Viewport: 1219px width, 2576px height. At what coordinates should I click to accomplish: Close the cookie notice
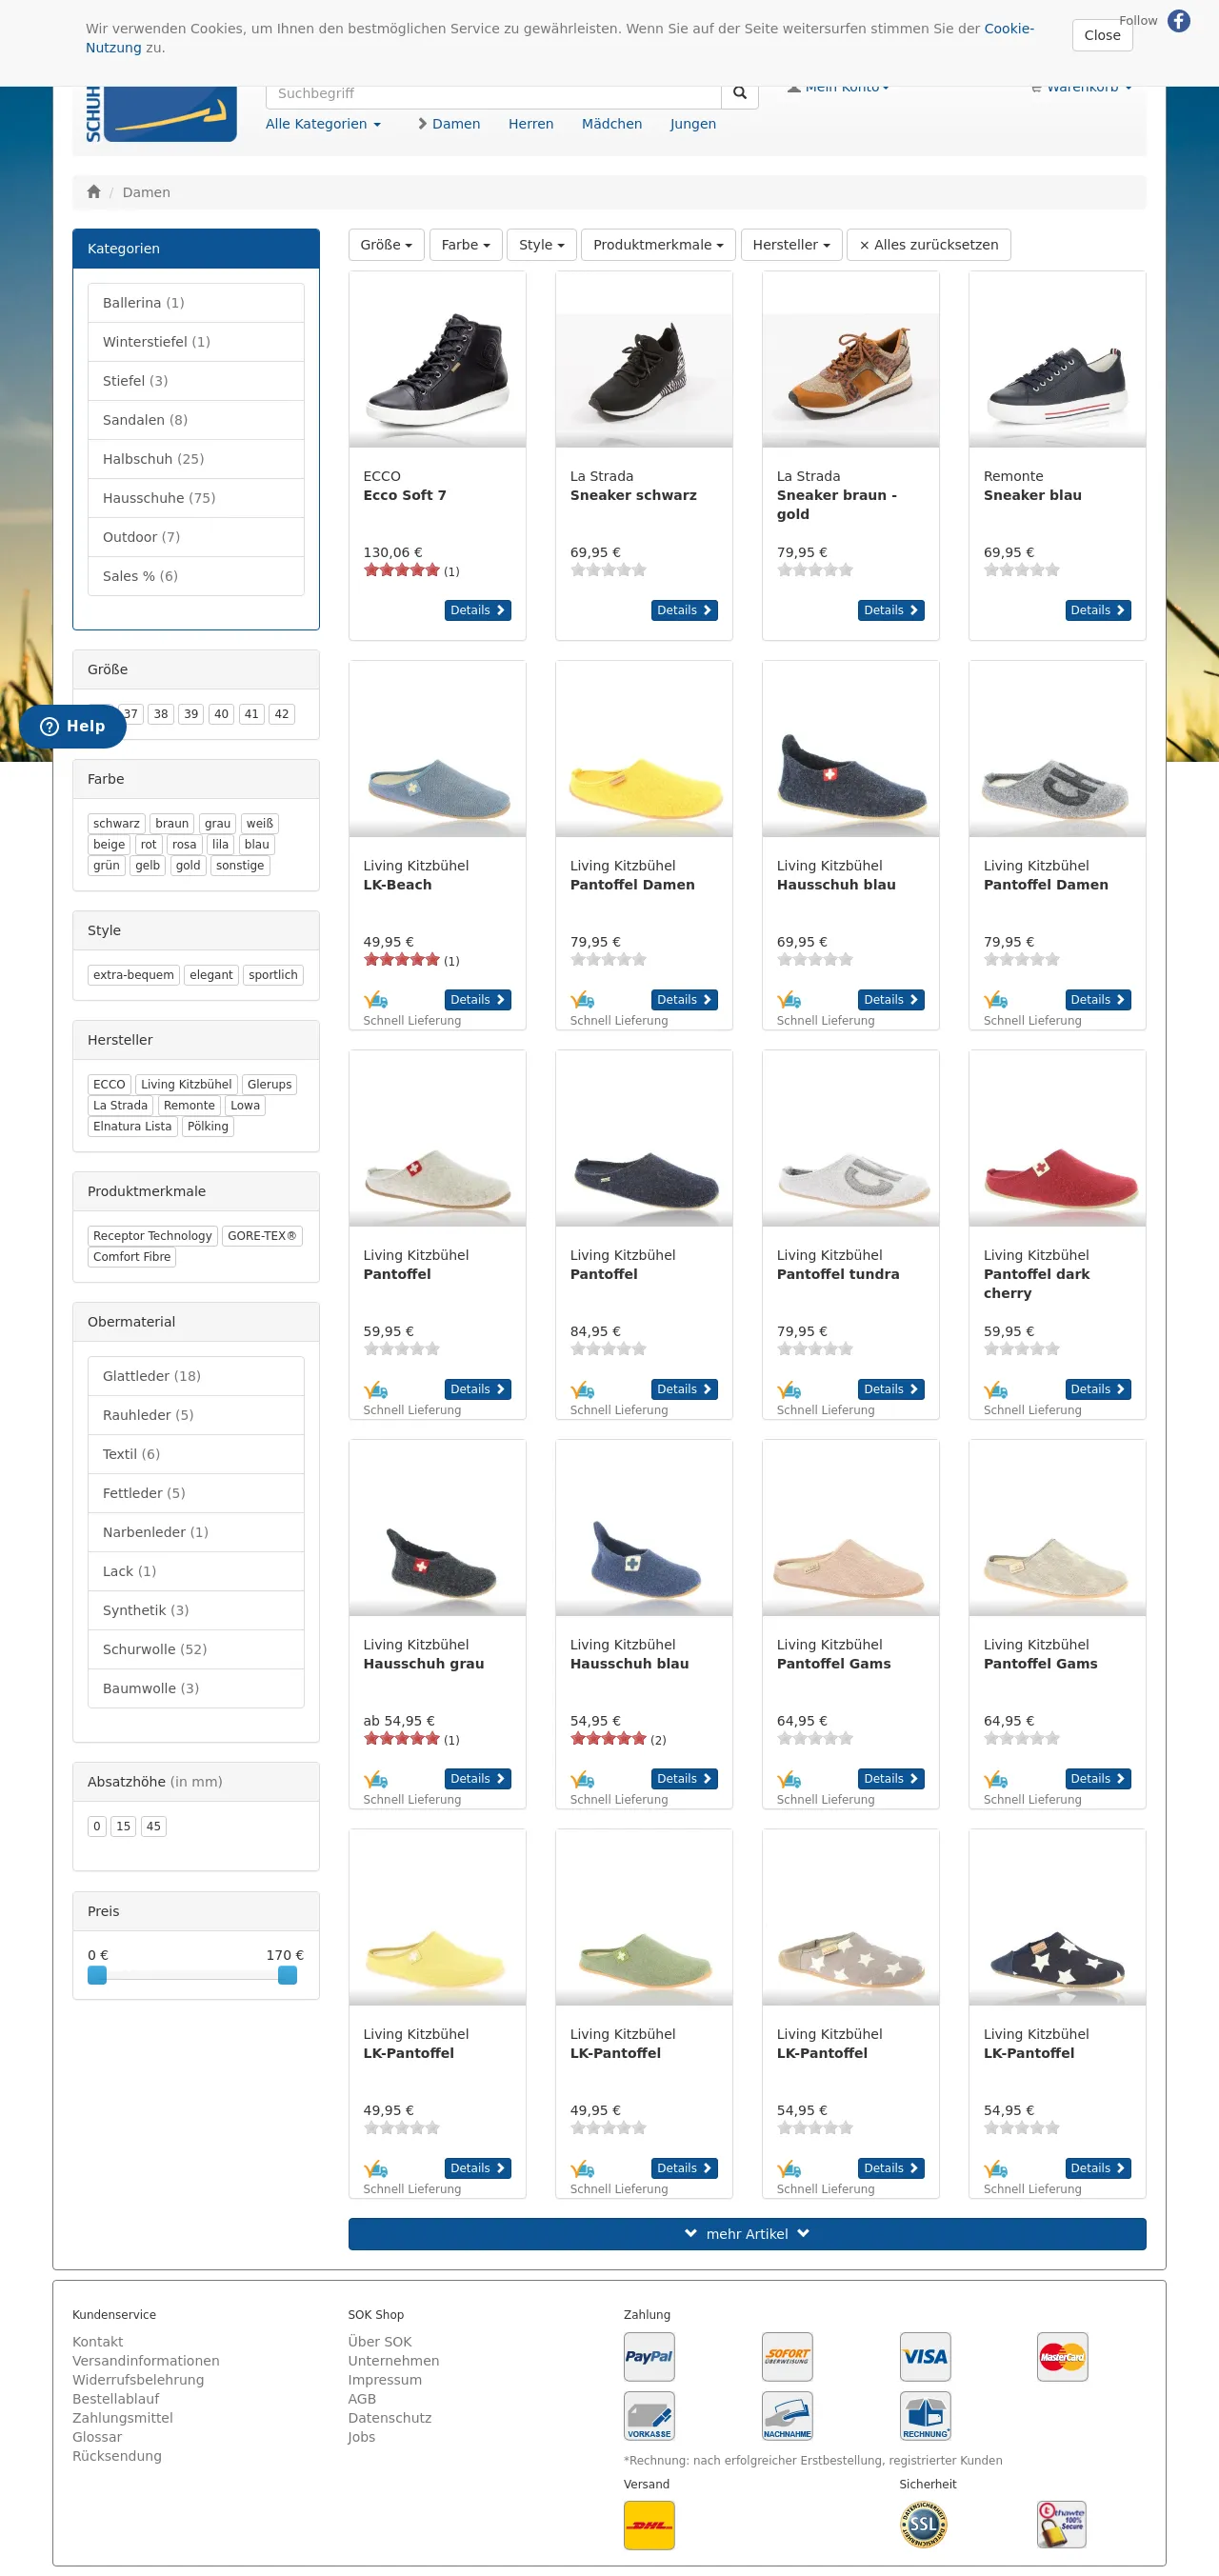(1102, 35)
